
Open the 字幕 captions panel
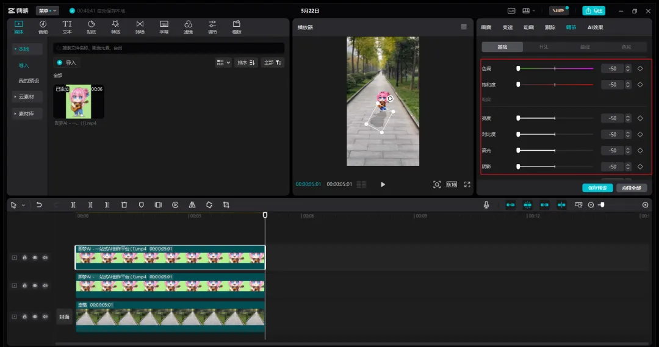click(x=164, y=27)
